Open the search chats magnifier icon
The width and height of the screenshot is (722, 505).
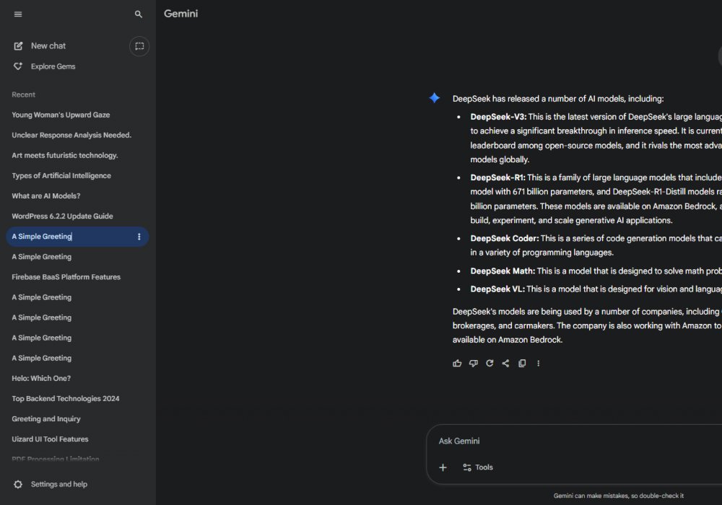139,14
